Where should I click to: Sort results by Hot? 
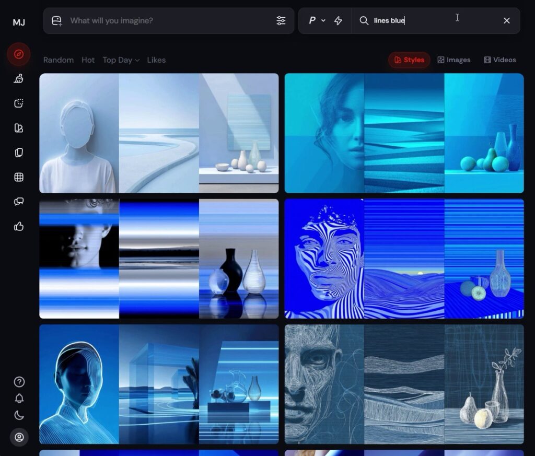click(88, 60)
